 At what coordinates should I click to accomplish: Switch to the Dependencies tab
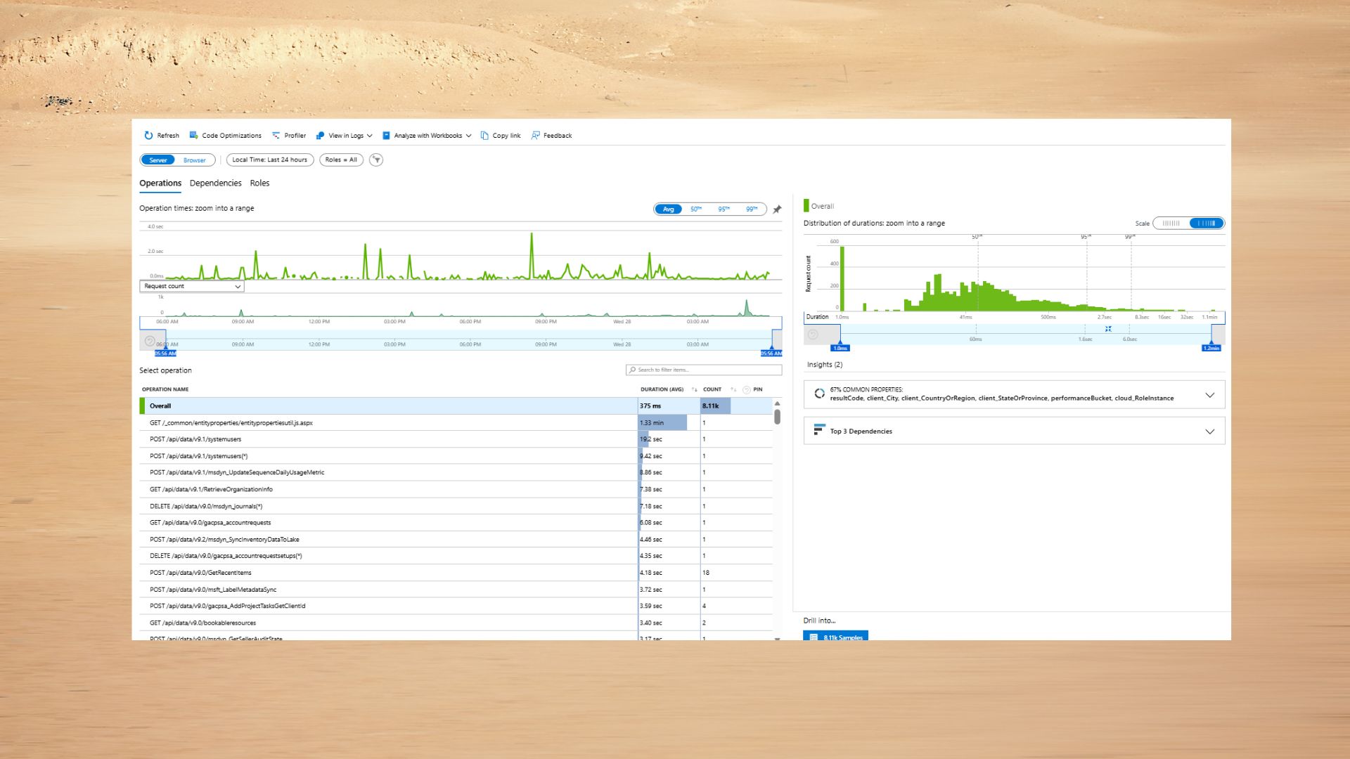(215, 183)
